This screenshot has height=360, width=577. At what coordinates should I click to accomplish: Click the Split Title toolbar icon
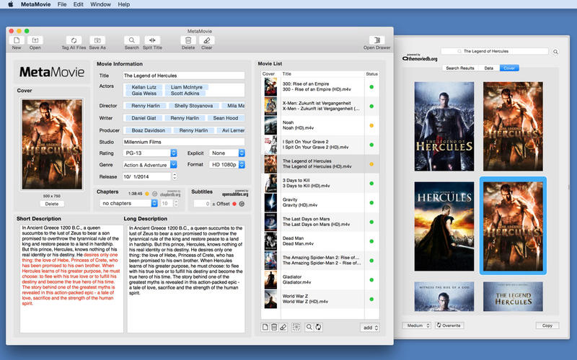[152, 40]
